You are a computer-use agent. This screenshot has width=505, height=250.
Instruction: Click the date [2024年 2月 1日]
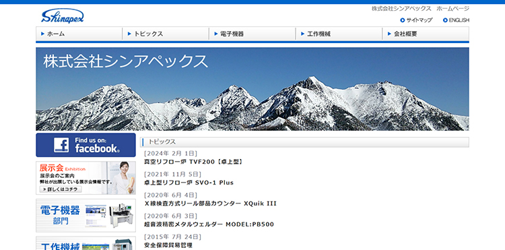pyautogui.click(x=171, y=154)
